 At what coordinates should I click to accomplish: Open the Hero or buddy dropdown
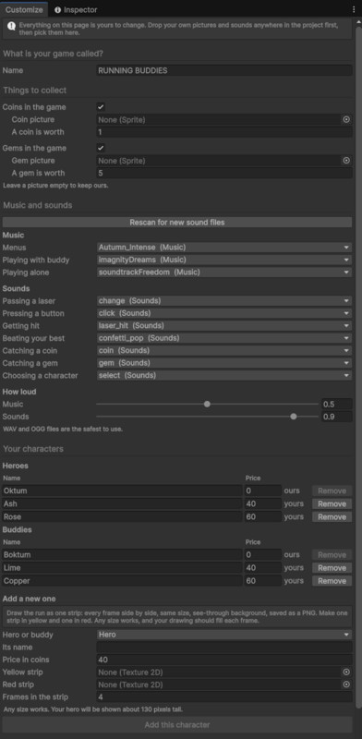223,635
